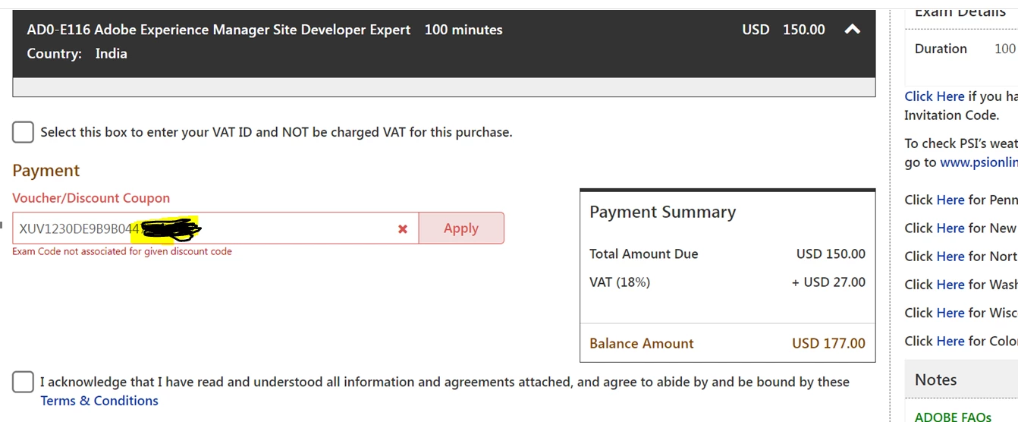This screenshot has height=422, width=1018.
Task: Select the VAT (18%) label
Action: pyautogui.click(x=620, y=282)
